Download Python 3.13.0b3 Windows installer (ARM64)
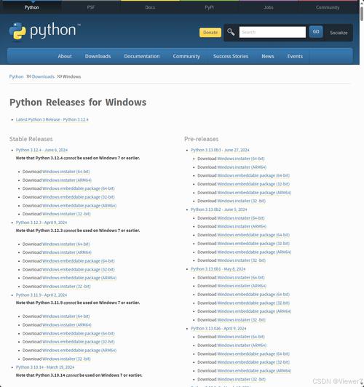This screenshot has height=387, width=364. (x=242, y=167)
